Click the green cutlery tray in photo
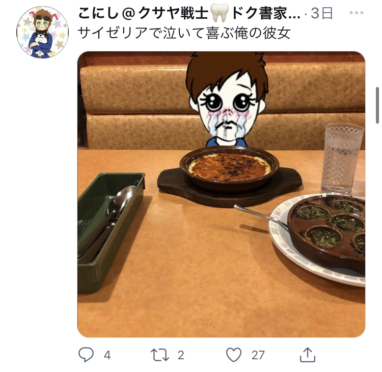The height and width of the screenshot is (372, 382). click(x=110, y=231)
